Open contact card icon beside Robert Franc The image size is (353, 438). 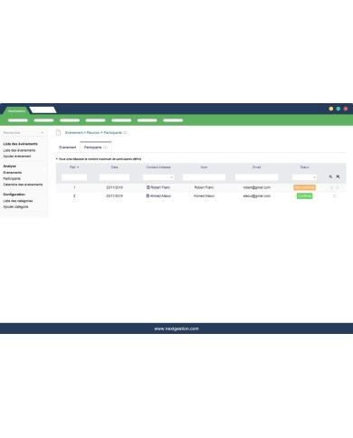pyautogui.click(x=148, y=187)
